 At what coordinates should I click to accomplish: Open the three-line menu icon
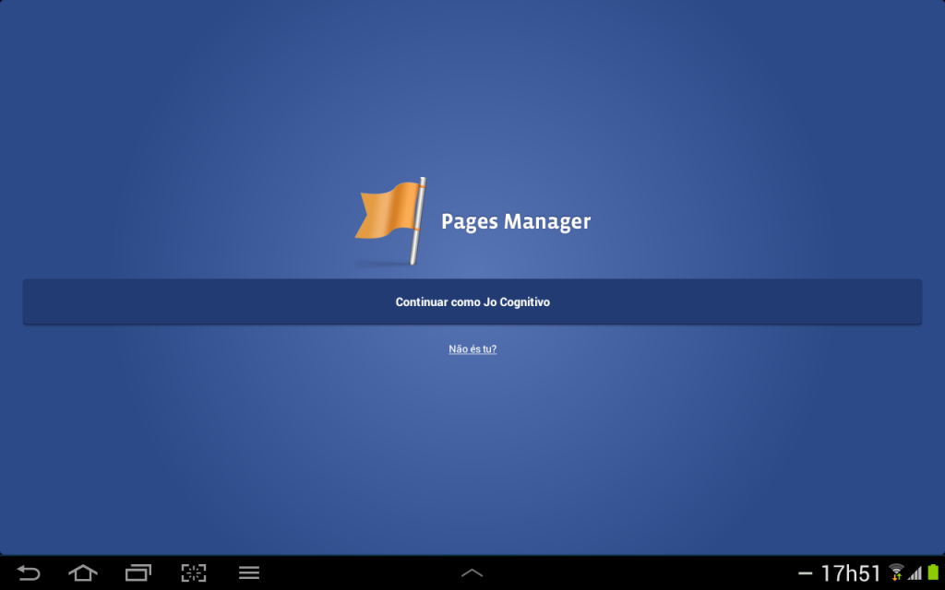[249, 572]
